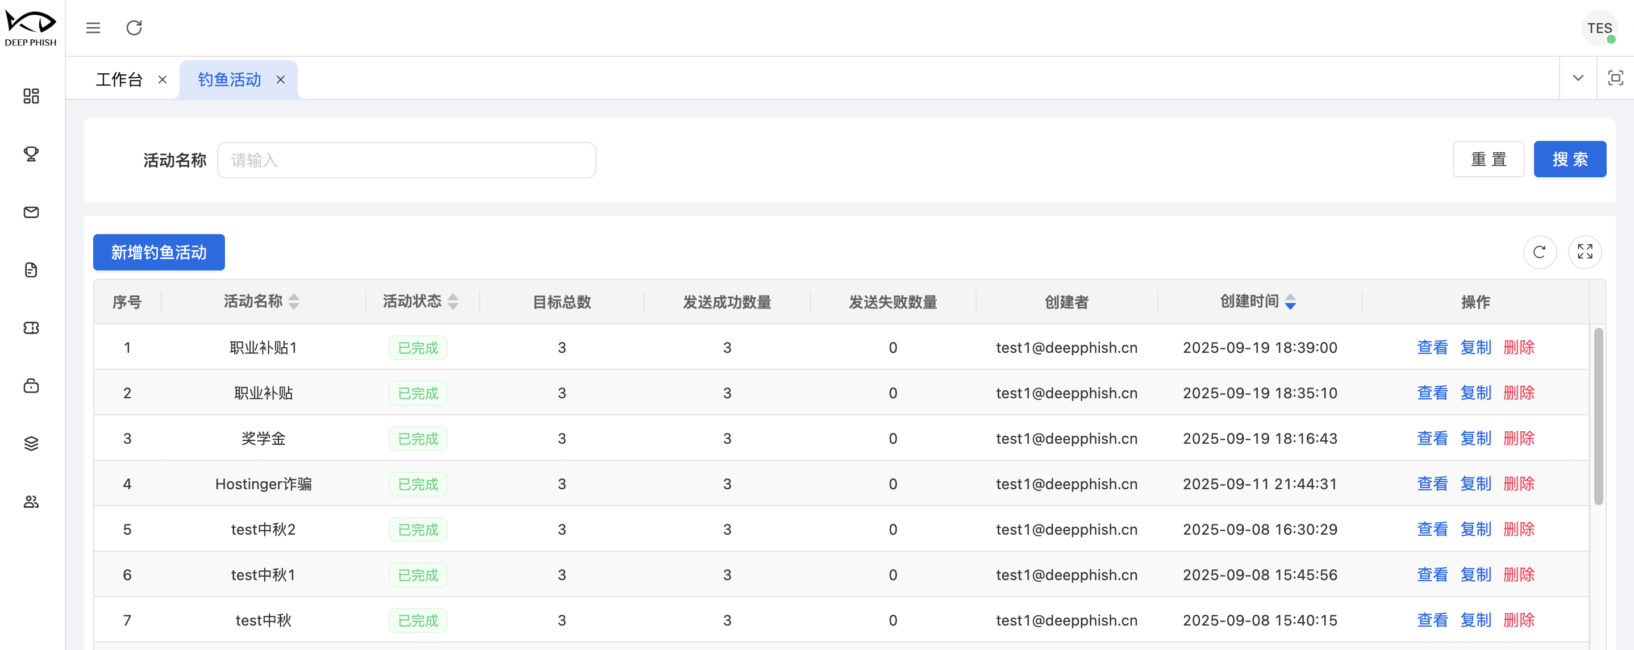Viewport: 1634px width, 650px height.
Task: Sort the table by 活动名称 column
Action: click(294, 301)
